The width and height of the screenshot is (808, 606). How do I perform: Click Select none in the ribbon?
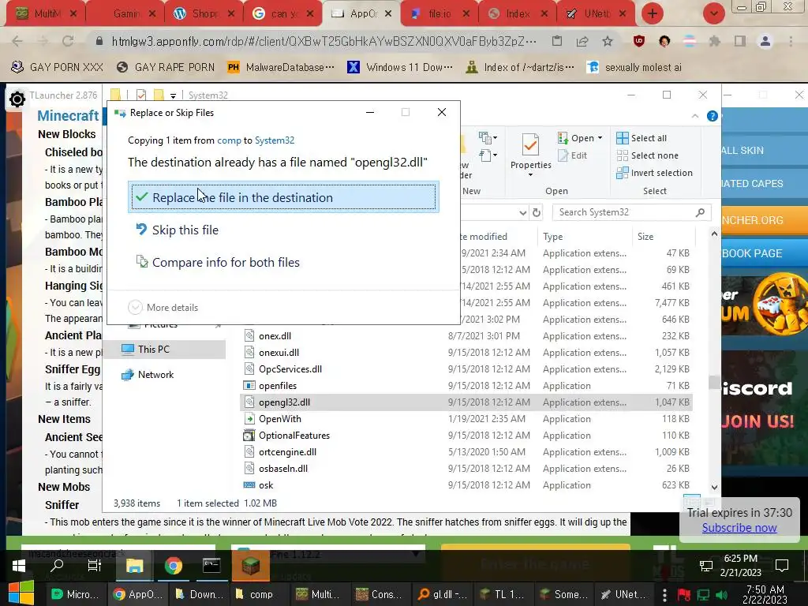pyautogui.click(x=647, y=155)
